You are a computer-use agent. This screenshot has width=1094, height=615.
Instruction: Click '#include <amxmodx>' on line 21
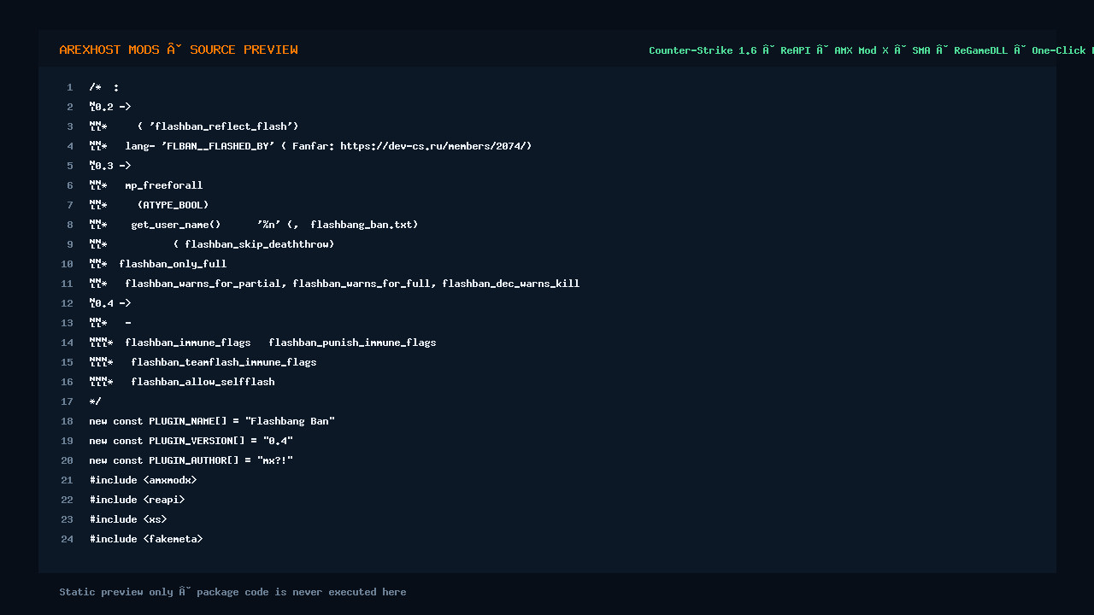143,480
